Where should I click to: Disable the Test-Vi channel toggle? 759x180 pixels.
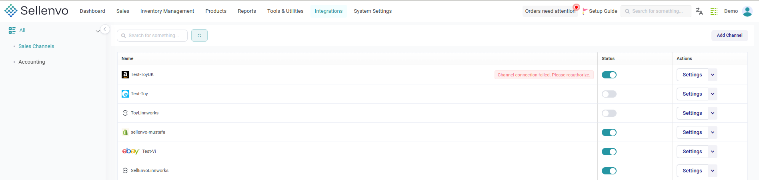tap(609, 152)
